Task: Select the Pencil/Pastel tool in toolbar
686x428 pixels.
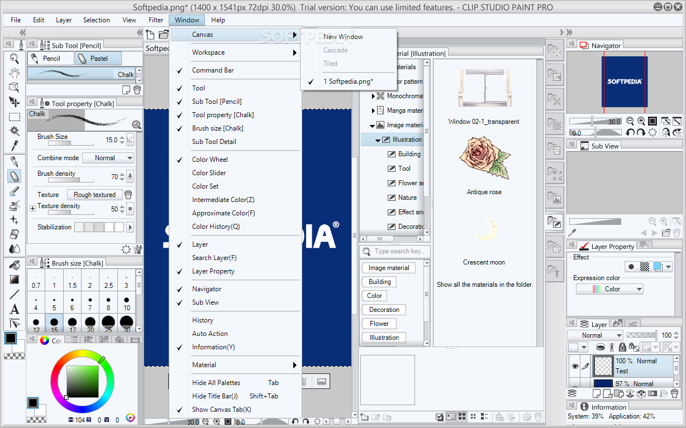Action: [15, 176]
